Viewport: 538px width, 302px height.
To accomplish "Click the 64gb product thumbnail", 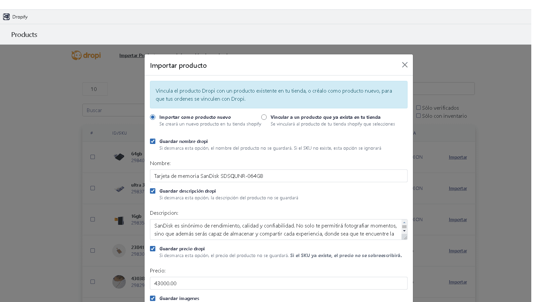I will pos(119,157).
